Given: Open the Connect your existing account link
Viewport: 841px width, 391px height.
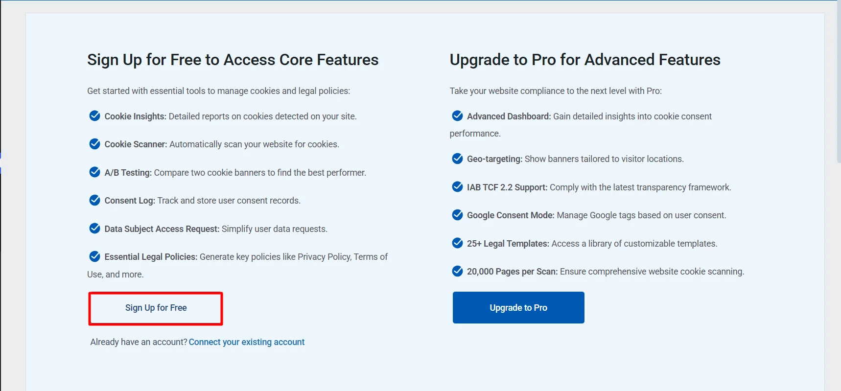Looking at the screenshot, I should 246,342.
